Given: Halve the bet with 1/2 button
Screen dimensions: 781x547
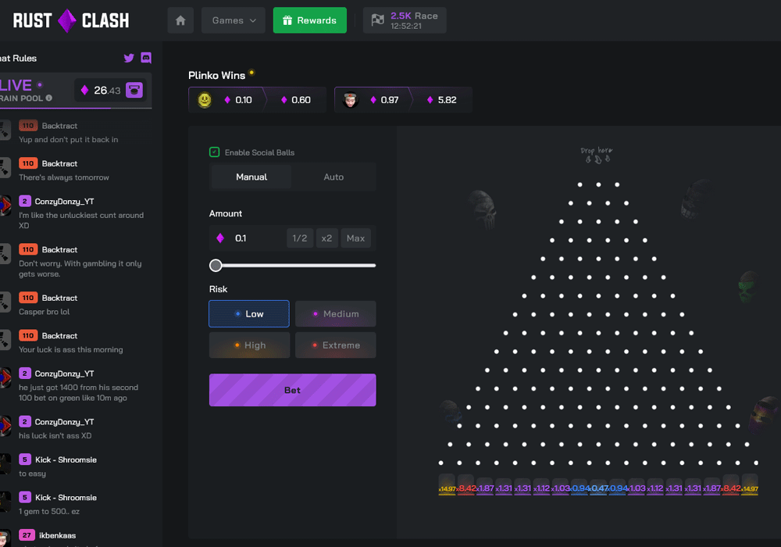Looking at the screenshot, I should pyautogui.click(x=300, y=238).
